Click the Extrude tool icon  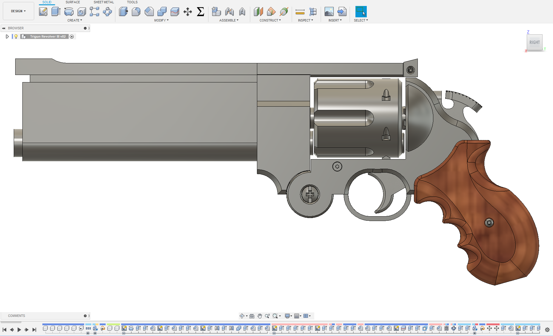pyautogui.click(x=56, y=12)
